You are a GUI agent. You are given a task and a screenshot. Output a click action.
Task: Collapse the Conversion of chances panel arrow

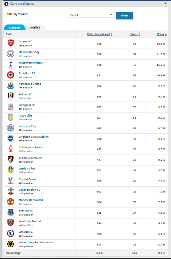point(165,3)
